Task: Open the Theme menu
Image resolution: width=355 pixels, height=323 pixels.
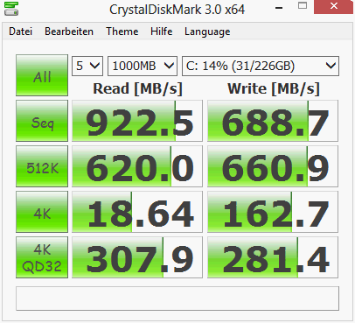Action: click(x=122, y=32)
